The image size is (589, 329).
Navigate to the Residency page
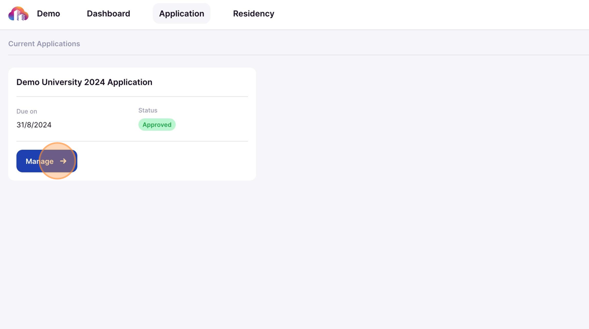pyautogui.click(x=253, y=13)
